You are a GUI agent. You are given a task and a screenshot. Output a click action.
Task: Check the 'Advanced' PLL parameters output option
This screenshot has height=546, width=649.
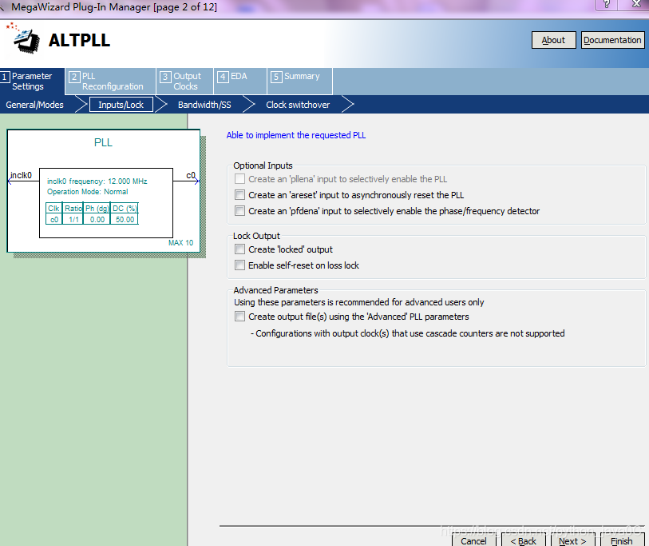[x=239, y=317]
